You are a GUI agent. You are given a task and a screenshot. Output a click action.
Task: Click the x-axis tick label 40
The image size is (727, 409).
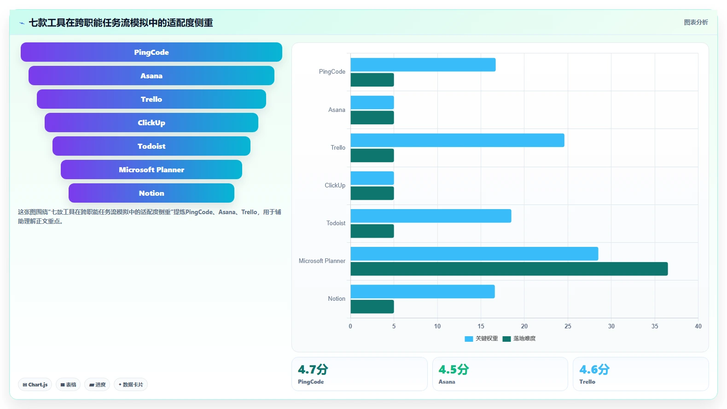pyautogui.click(x=698, y=326)
